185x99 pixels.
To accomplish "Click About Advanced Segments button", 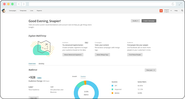I will pos(73,55).
